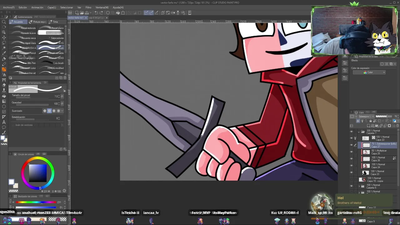Open the layer color palette dropdown
This screenshot has width=400, height=225.
pos(395,121)
